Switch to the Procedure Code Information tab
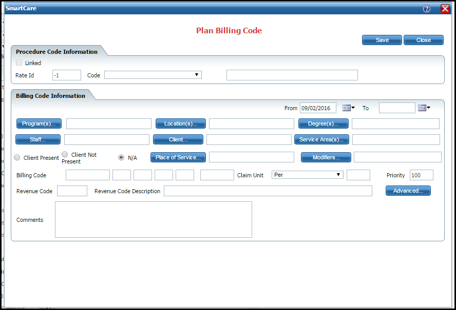The height and width of the screenshot is (310, 456). [x=56, y=51]
